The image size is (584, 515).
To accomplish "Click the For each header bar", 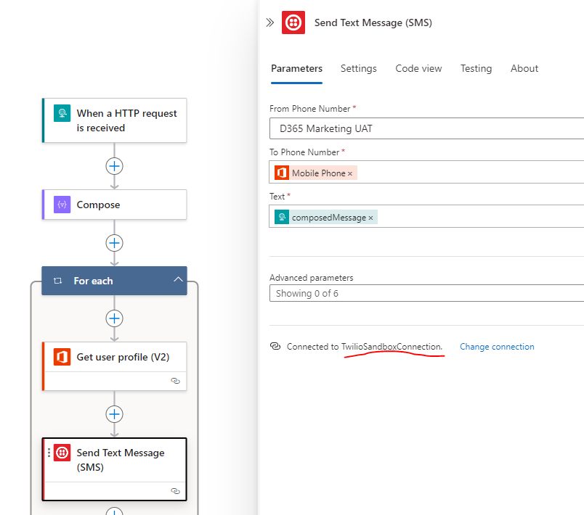I will [114, 281].
